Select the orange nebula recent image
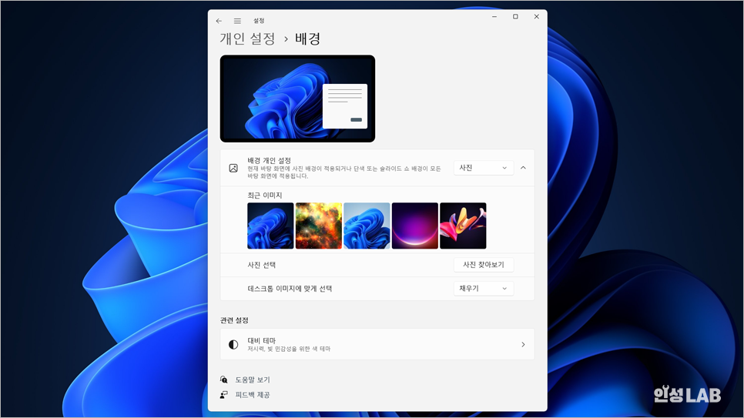 tap(318, 226)
